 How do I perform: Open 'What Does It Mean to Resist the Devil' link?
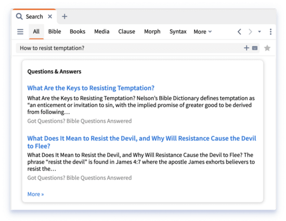141,142
